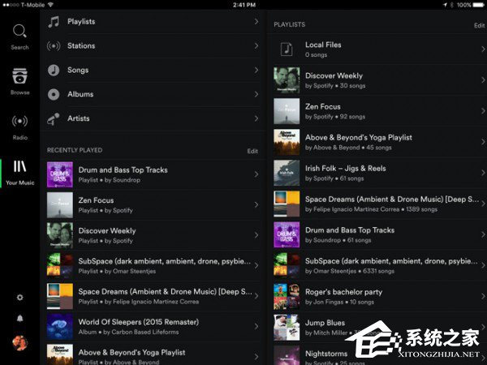Open the Artists menu row

point(153,118)
